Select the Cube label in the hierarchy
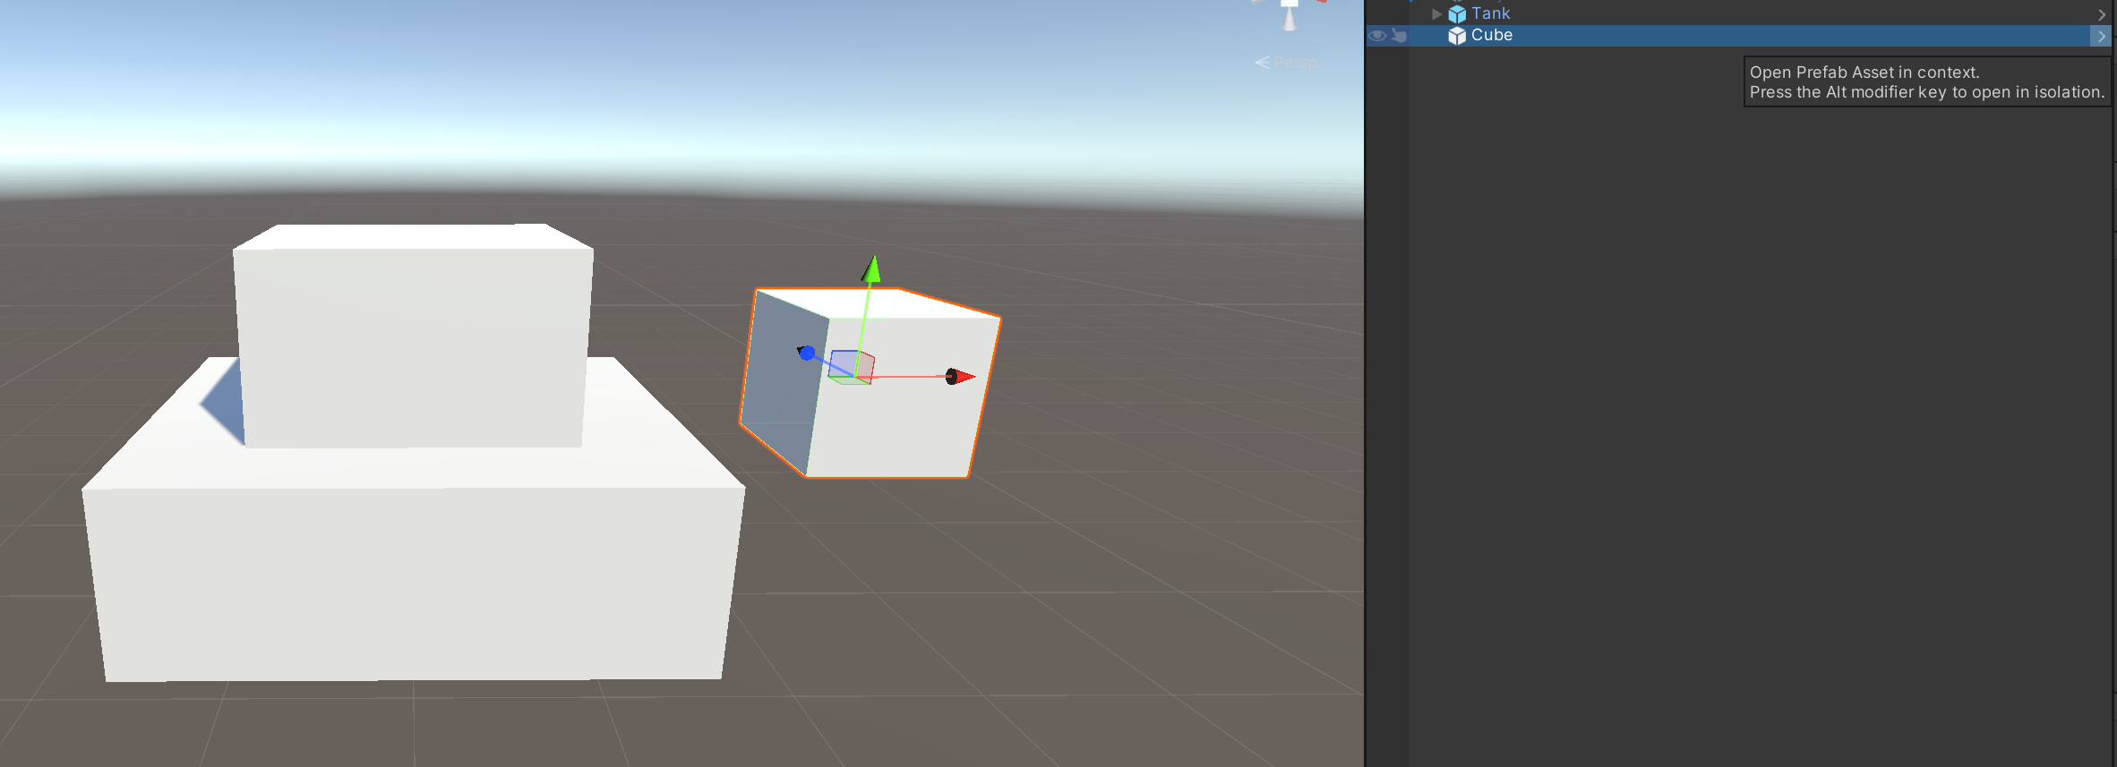2117x767 pixels. [1492, 35]
